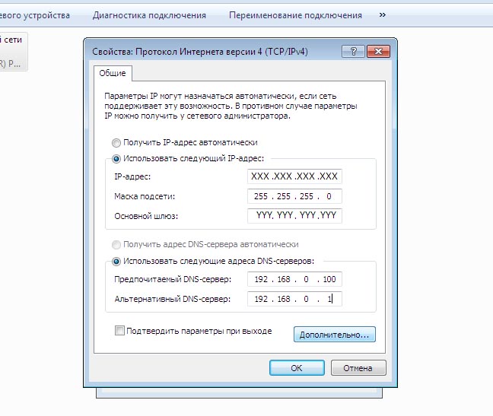Screen dimensions: 493x416
Task: Click the network device toolbar item at left
Action: point(34,15)
